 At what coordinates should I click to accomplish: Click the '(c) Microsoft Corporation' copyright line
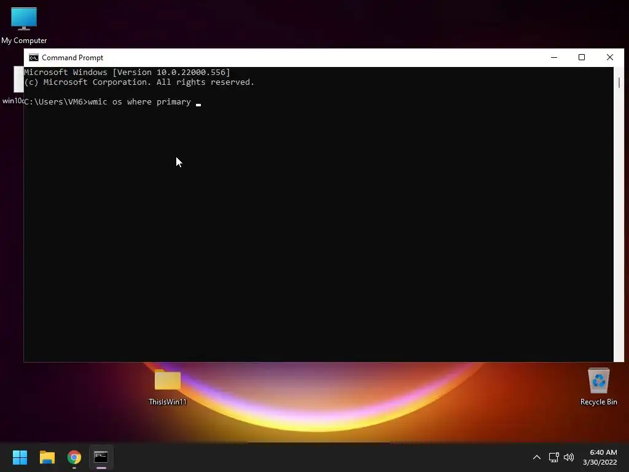click(139, 82)
